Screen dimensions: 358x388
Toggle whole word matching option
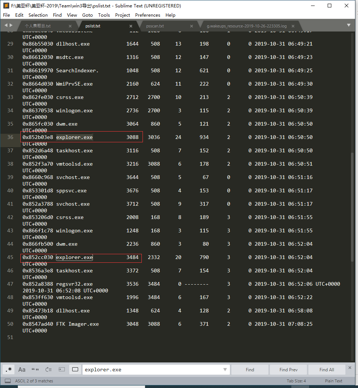tap(35, 369)
